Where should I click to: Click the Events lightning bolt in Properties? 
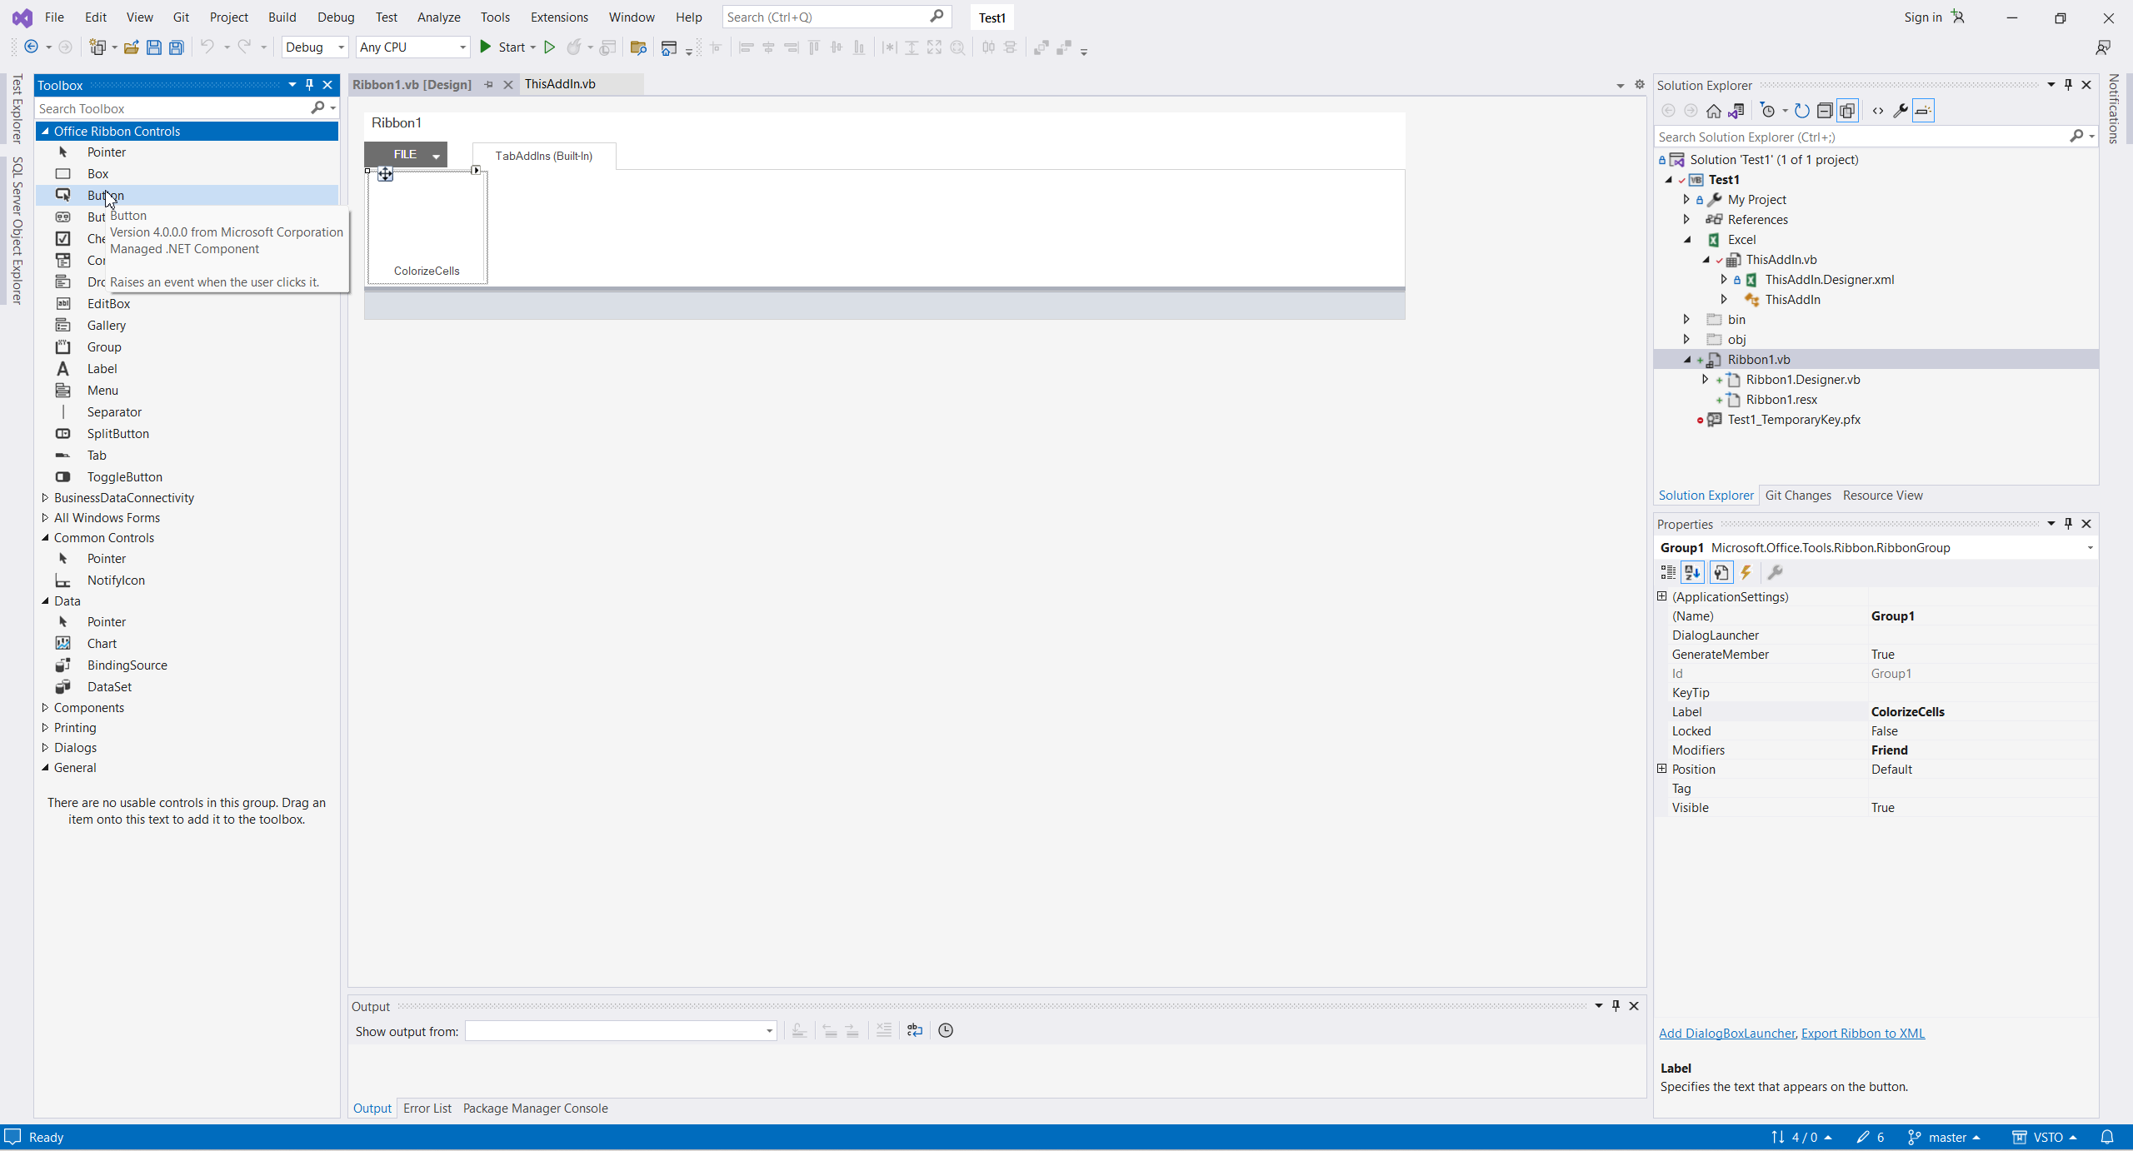click(x=1746, y=572)
